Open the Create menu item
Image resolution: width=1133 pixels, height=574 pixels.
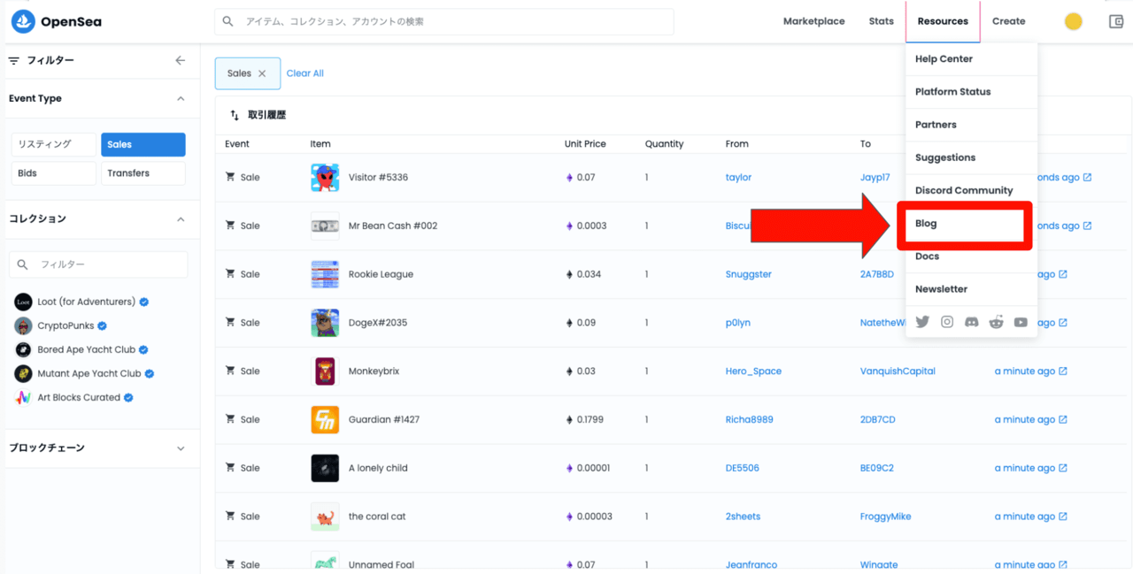1008,21
